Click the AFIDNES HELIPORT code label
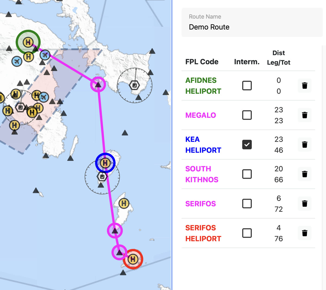The height and width of the screenshot is (290, 326). click(203, 86)
